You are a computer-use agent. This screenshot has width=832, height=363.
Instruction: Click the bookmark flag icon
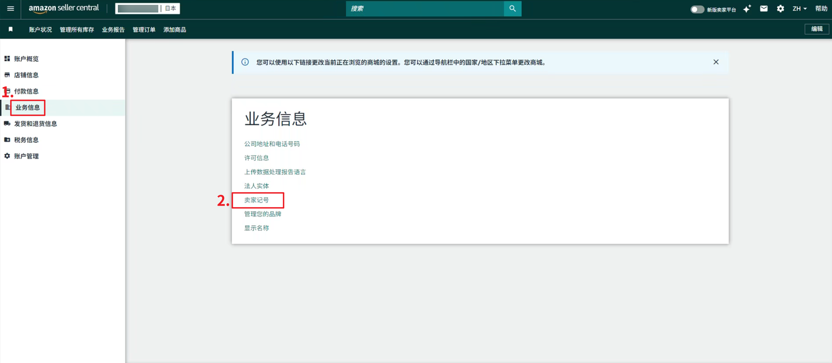11,29
